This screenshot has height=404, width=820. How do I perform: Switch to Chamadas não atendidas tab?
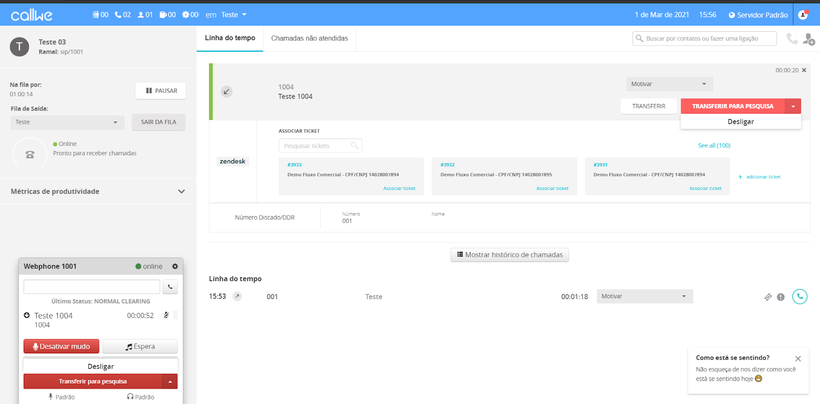(309, 38)
